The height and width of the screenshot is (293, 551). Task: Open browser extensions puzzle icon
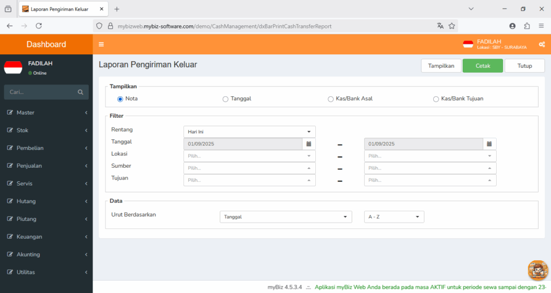pyautogui.click(x=527, y=26)
